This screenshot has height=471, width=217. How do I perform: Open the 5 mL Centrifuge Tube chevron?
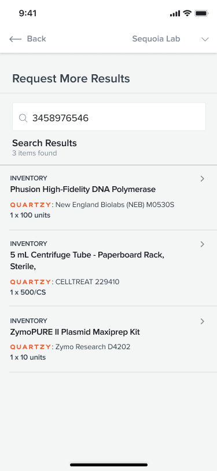(203, 244)
